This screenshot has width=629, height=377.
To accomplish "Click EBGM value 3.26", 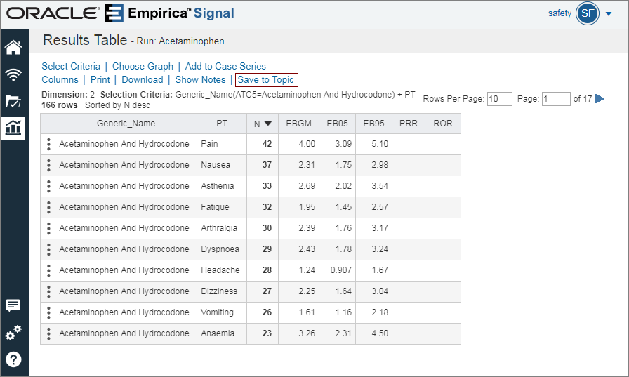I will click(298, 333).
